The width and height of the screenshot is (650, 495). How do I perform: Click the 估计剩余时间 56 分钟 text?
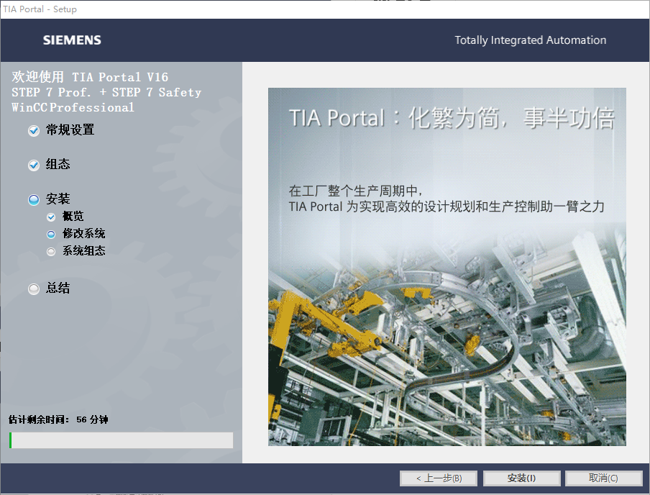tap(58, 419)
